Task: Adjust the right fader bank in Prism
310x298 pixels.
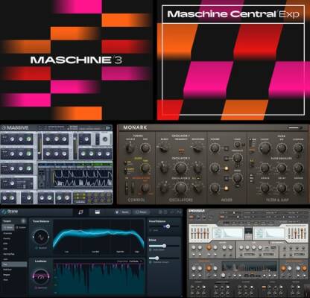Action: [x=297, y=233]
